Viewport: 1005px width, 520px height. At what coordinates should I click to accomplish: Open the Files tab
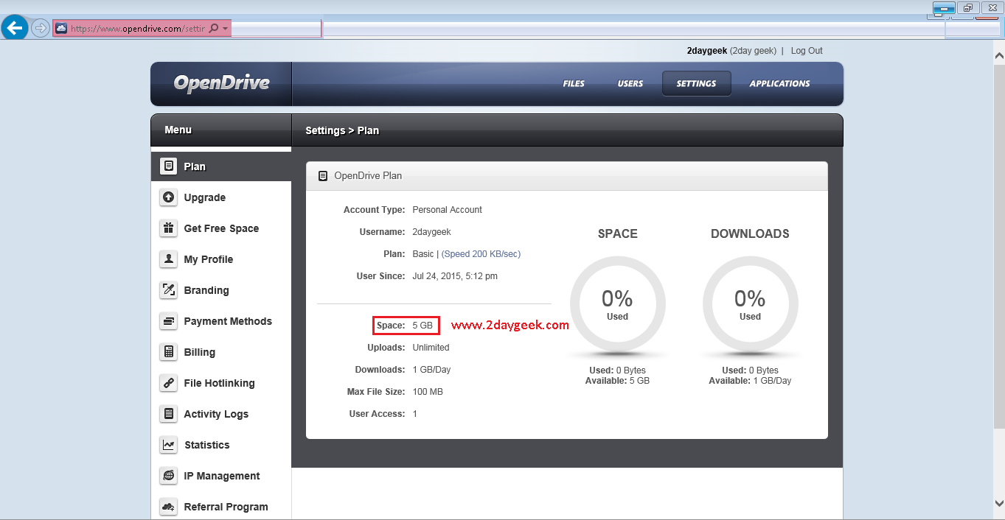(574, 83)
